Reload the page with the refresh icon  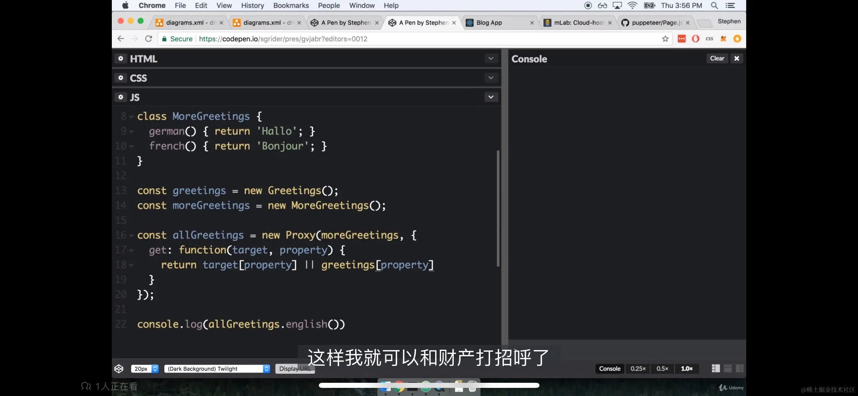[148, 39]
